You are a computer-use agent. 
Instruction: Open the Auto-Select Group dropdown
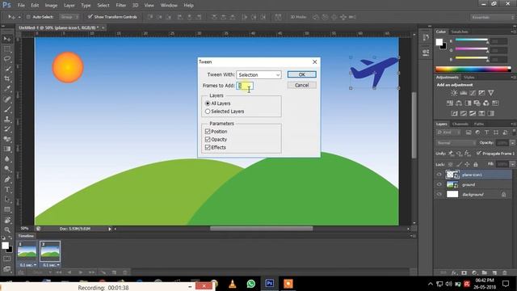tap(69, 17)
